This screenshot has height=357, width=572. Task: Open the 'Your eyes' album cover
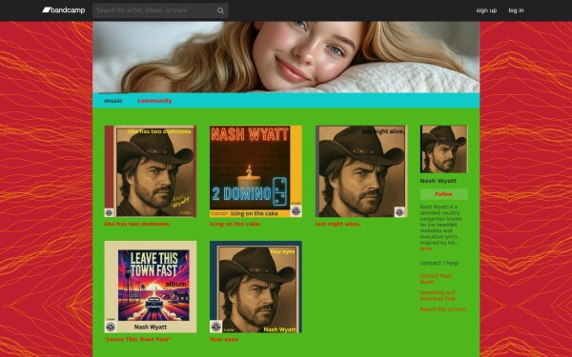click(255, 287)
